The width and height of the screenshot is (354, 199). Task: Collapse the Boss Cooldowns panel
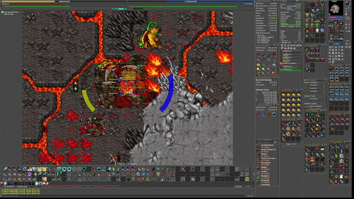click(276, 140)
